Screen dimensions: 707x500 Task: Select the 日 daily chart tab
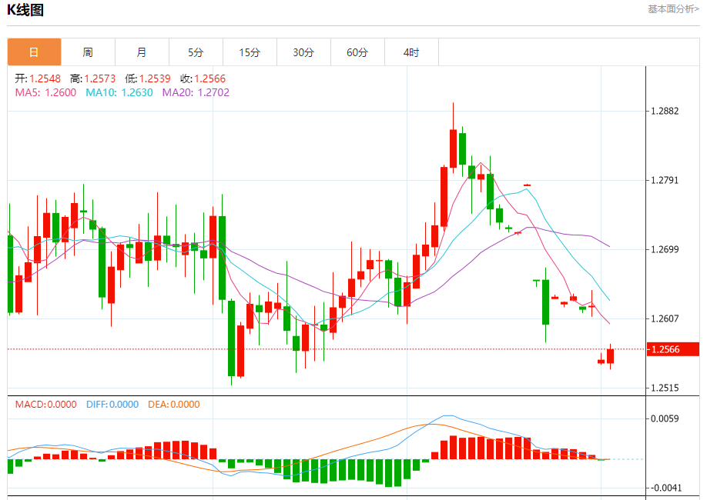(34, 52)
